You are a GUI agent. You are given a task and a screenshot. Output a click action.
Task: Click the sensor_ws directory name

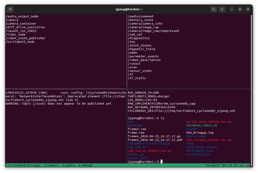(x=136, y=154)
